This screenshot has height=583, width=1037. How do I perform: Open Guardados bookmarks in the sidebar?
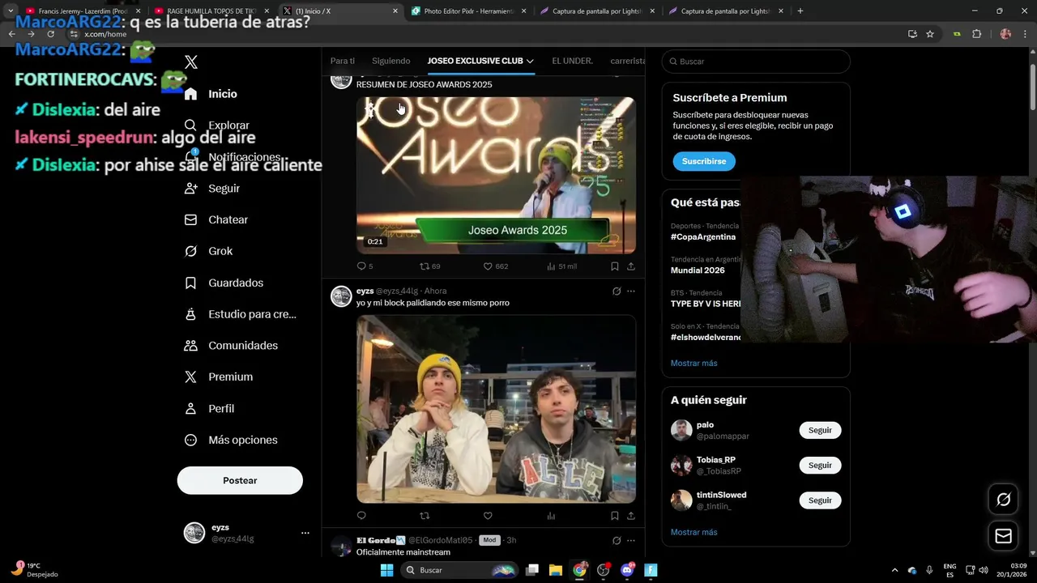(224, 283)
